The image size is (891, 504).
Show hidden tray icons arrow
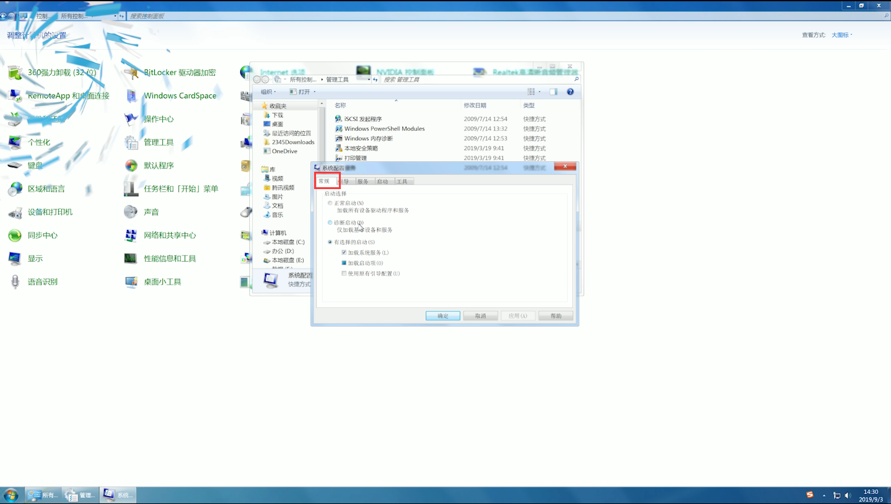pos(824,496)
